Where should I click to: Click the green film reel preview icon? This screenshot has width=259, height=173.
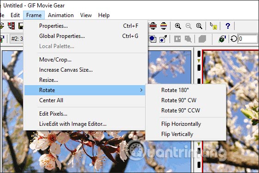click(x=222, y=39)
